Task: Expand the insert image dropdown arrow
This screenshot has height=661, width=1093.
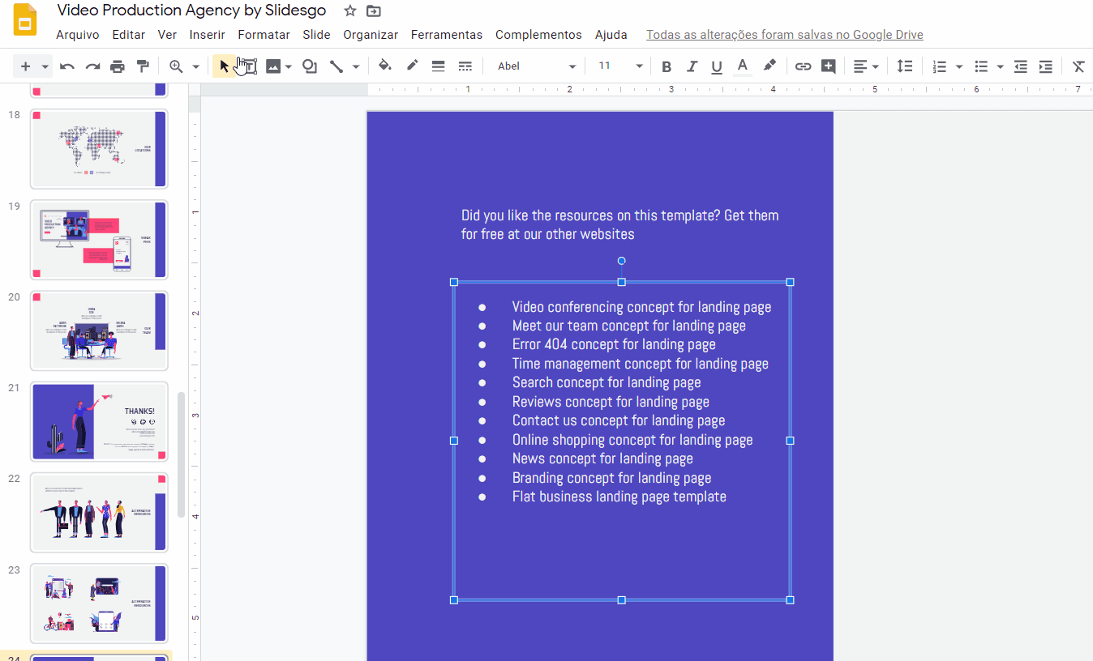Action: click(x=289, y=66)
